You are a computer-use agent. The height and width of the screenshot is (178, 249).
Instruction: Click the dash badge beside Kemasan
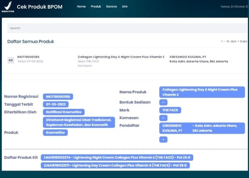[x=163, y=118]
